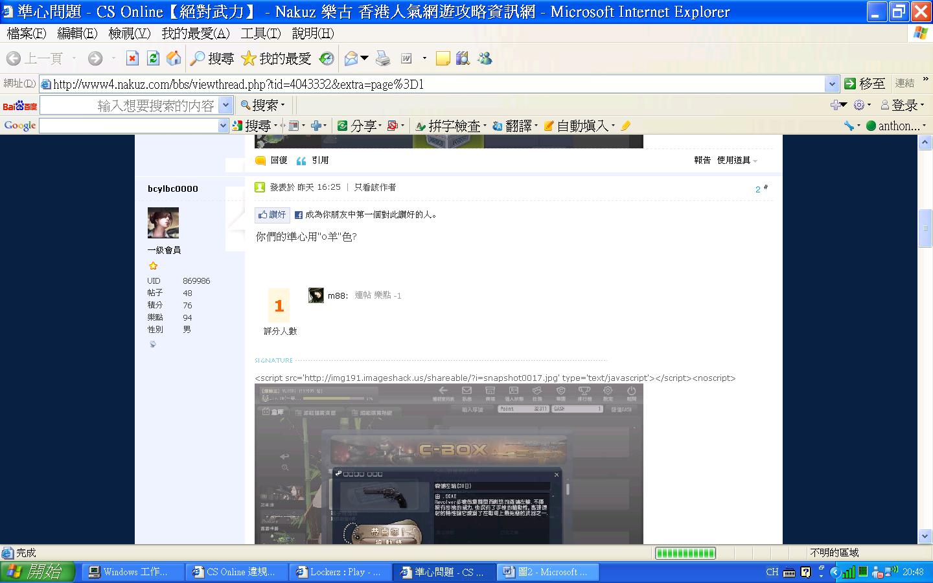
Task: Click the Baidu 搜索 button
Action: pos(262,105)
